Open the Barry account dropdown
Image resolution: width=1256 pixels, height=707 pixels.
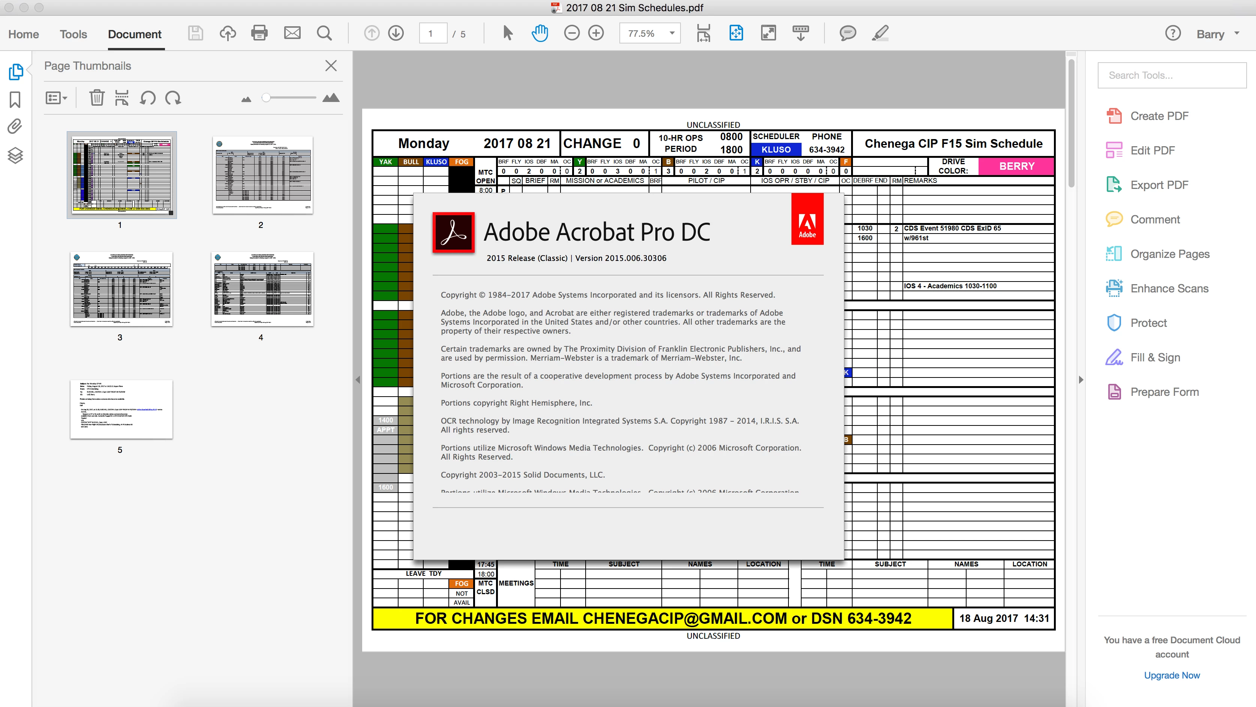click(1217, 34)
